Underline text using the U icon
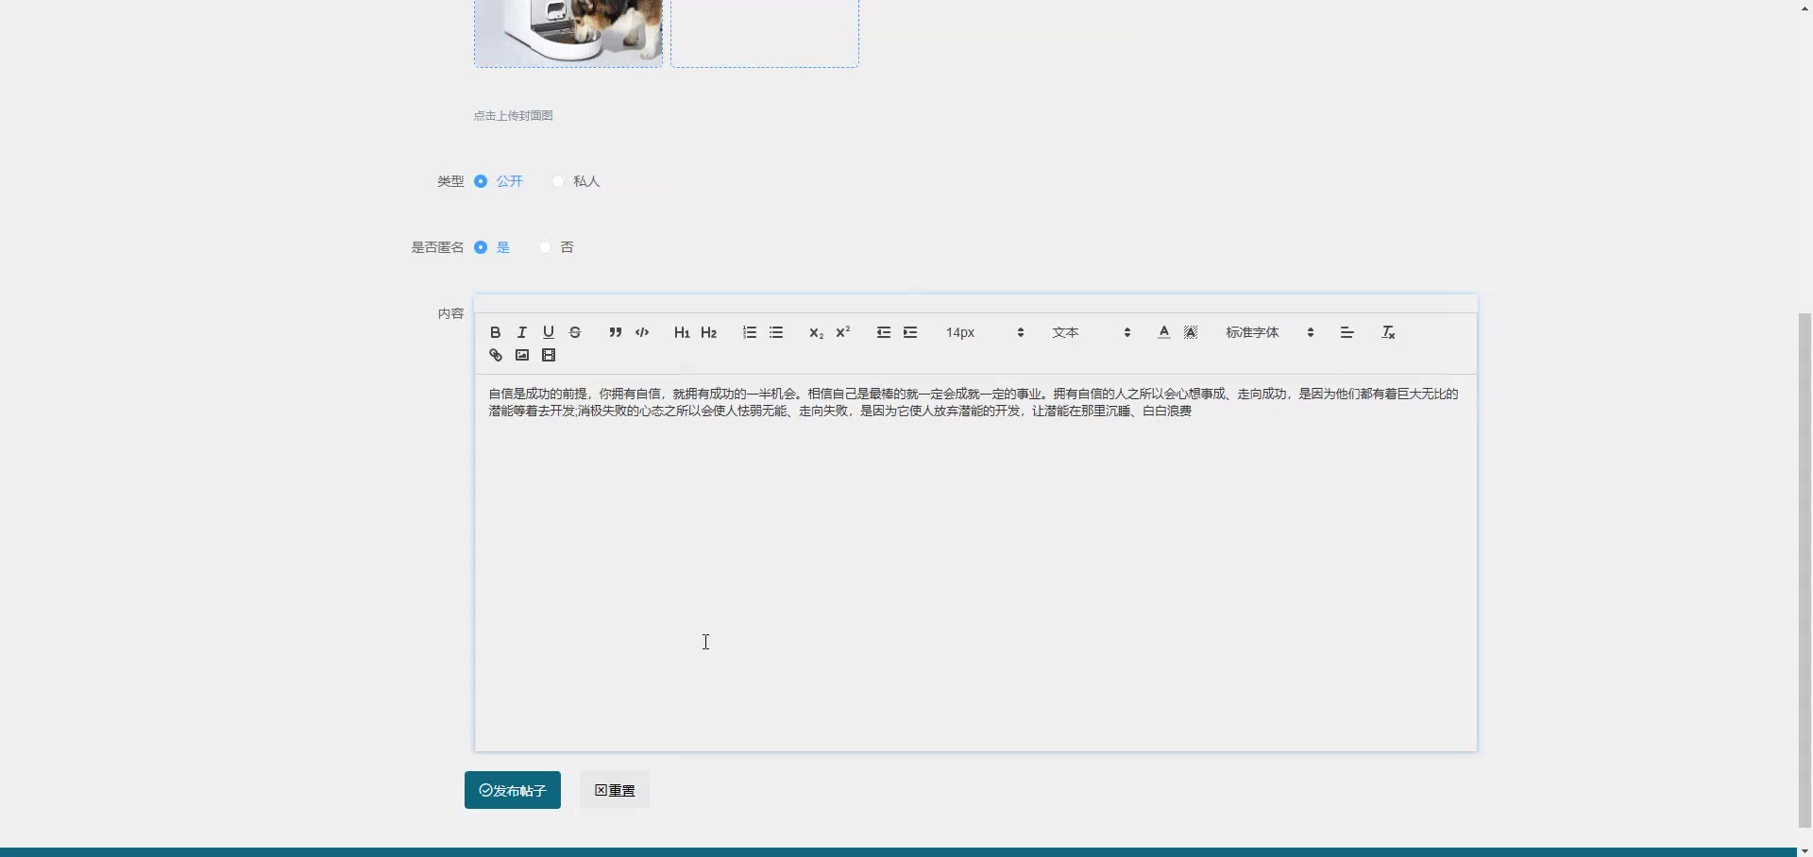Viewport: 1813px width, 857px height. (x=549, y=332)
